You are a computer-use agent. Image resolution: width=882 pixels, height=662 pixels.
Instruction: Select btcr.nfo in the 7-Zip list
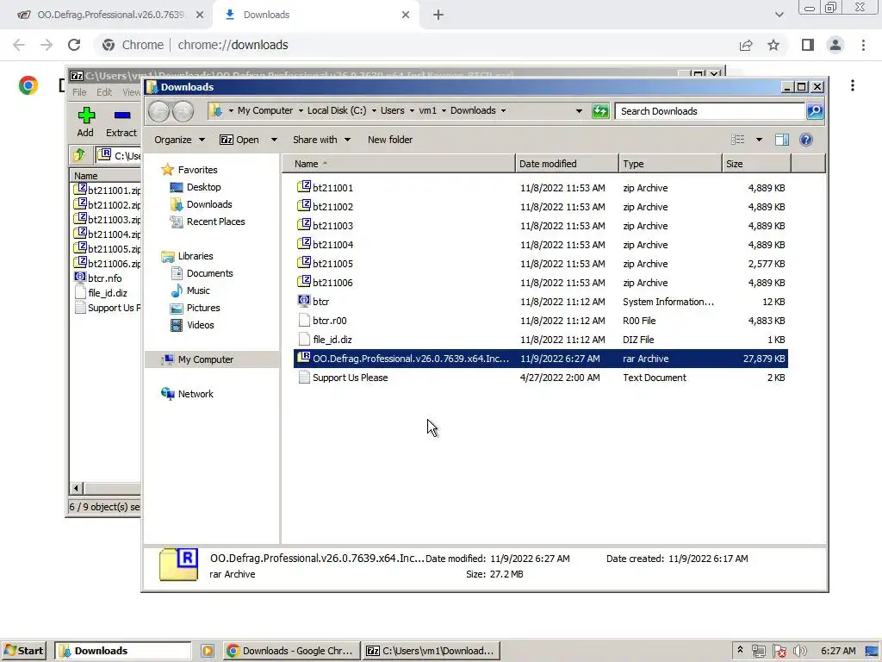(104, 278)
